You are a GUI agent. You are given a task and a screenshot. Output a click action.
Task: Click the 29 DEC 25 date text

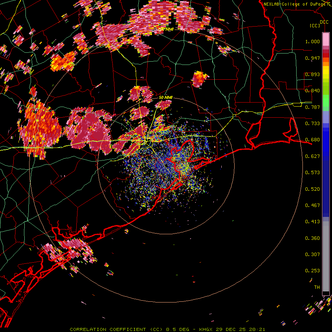(231, 329)
